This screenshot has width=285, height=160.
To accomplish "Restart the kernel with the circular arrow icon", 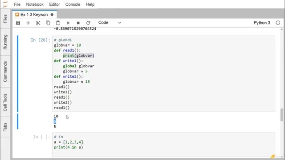I will point(88,23).
